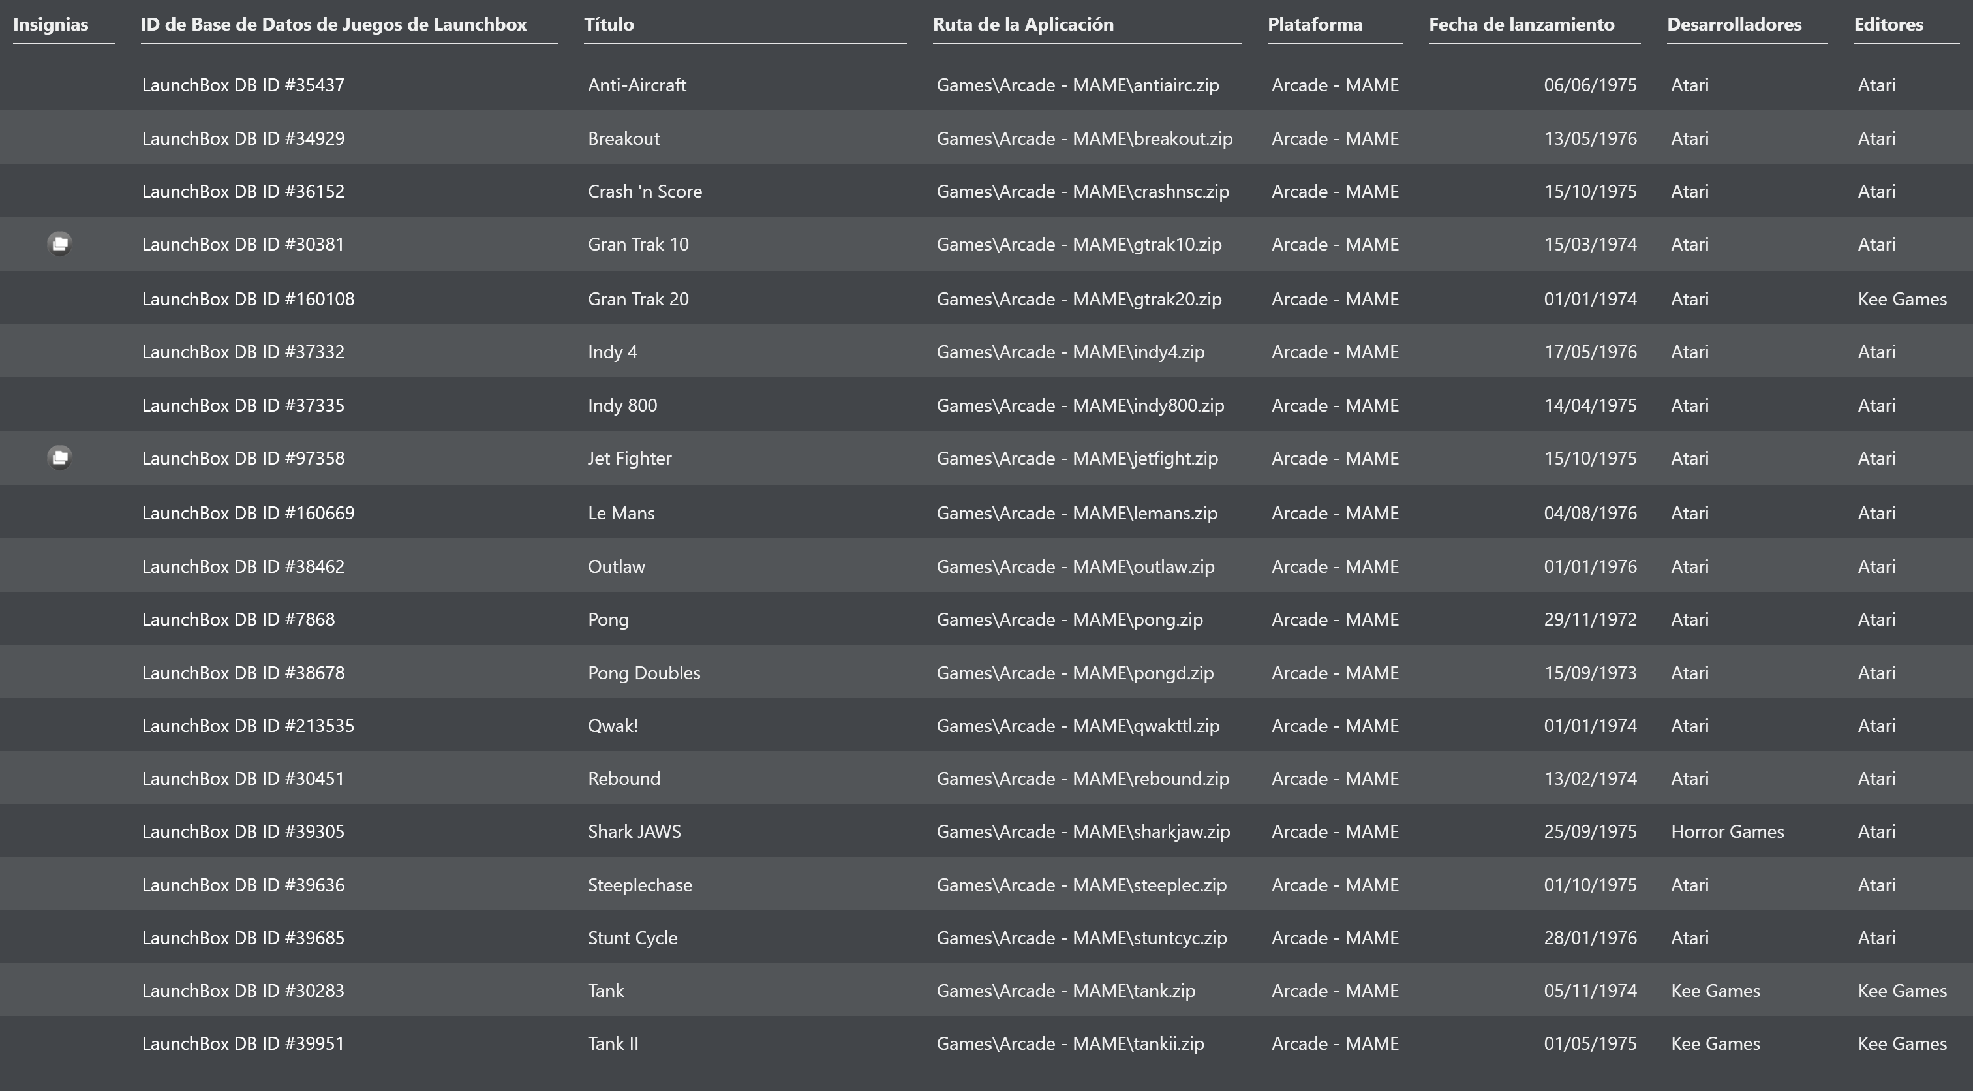Select the Rebound title cell

(x=624, y=778)
